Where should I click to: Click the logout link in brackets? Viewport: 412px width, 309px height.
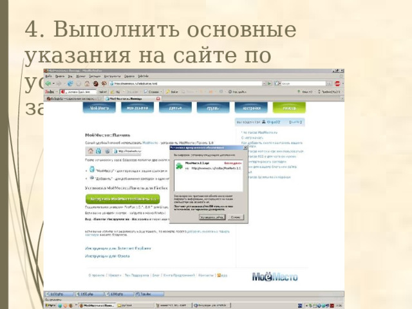295,122
